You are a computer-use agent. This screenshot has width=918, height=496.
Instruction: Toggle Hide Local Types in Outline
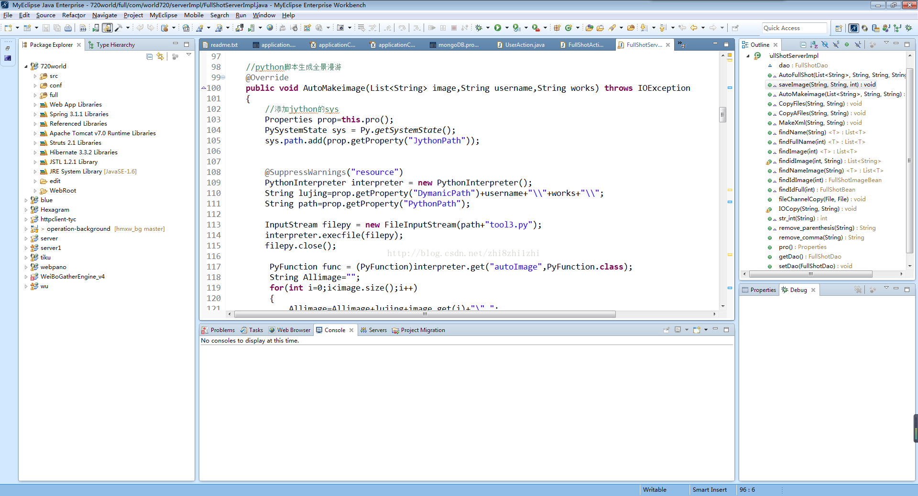coord(858,44)
